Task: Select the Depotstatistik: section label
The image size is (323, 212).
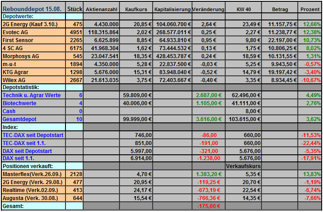Action: tap(33, 87)
